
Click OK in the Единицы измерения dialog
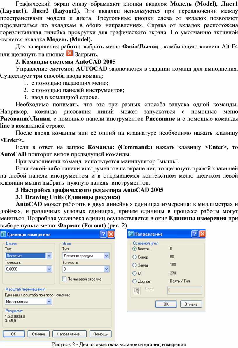tap(13, 334)
